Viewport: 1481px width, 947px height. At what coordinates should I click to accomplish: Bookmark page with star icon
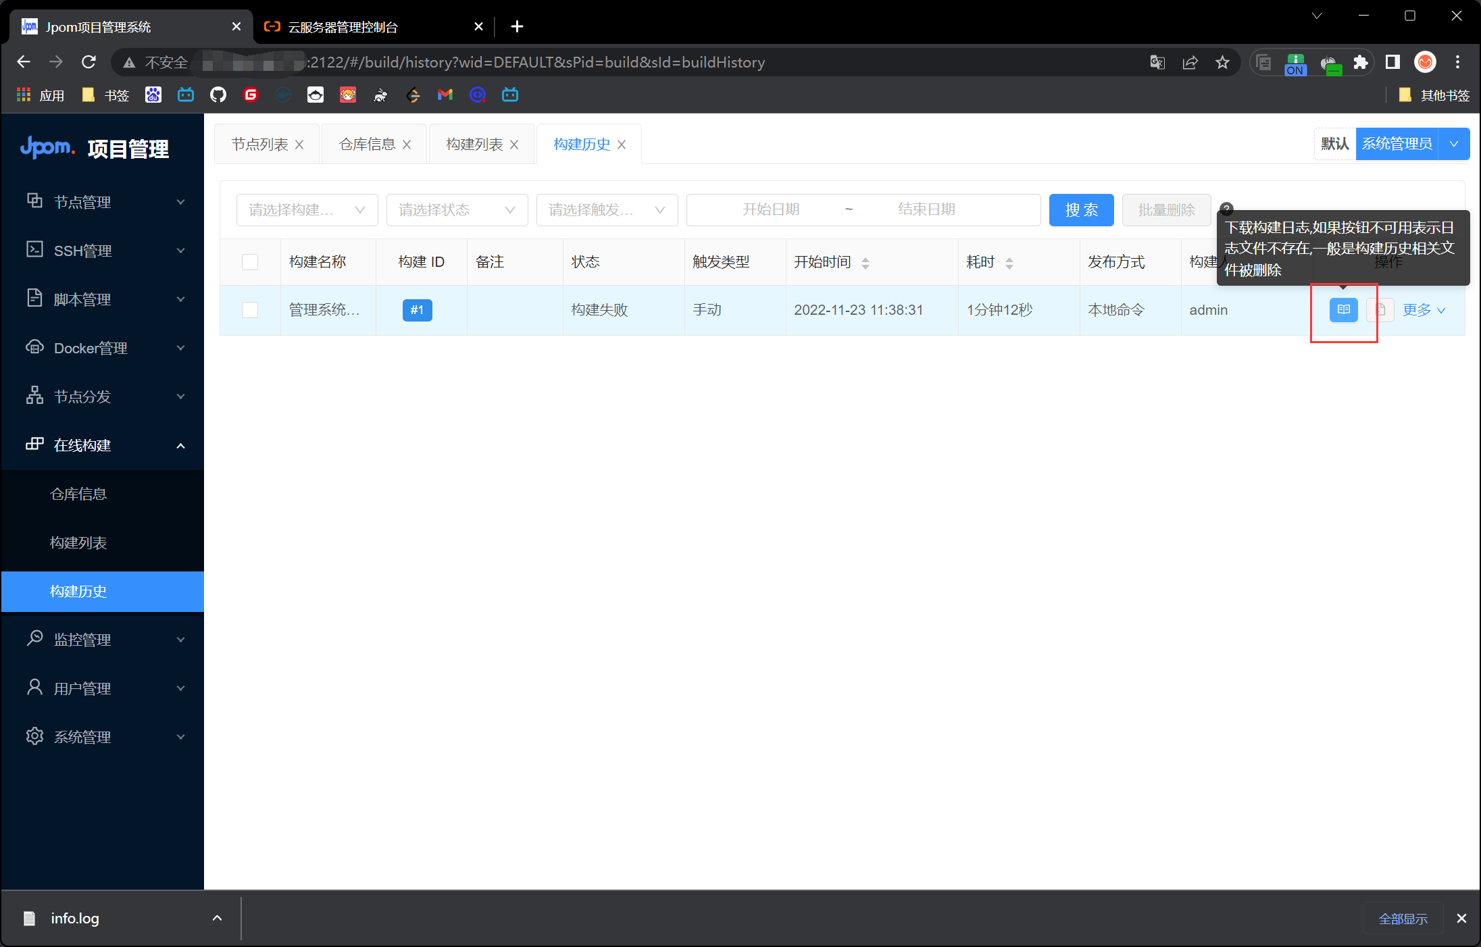[x=1222, y=63]
